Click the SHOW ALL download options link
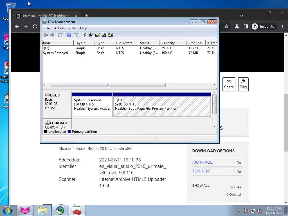The image size is (288, 216). (201, 186)
